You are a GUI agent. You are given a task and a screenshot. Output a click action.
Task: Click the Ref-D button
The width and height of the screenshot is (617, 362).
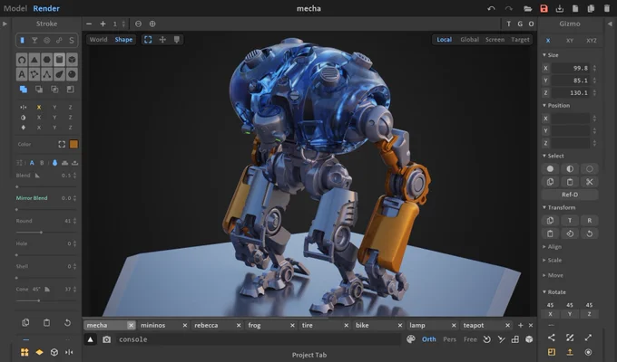[570, 195]
